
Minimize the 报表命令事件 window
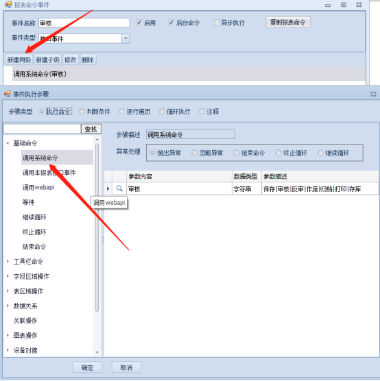328,5
